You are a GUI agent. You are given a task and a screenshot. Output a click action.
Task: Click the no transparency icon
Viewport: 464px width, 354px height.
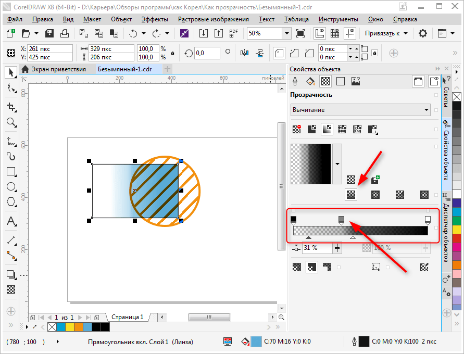click(297, 129)
